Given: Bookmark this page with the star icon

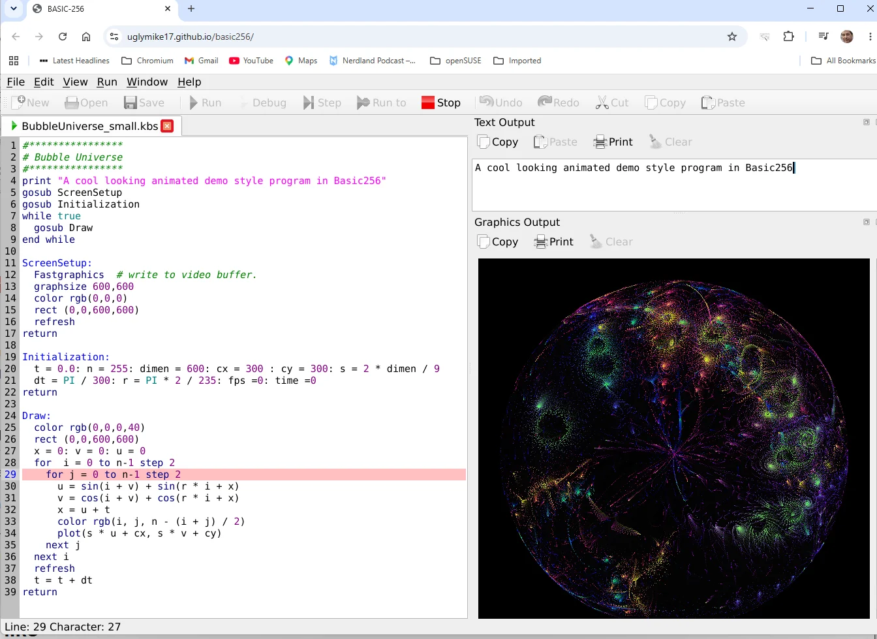Looking at the screenshot, I should [x=732, y=37].
